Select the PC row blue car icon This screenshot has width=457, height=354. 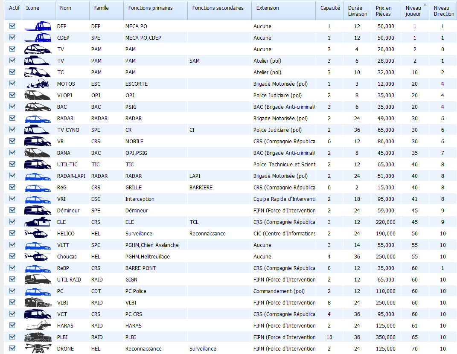point(38,292)
